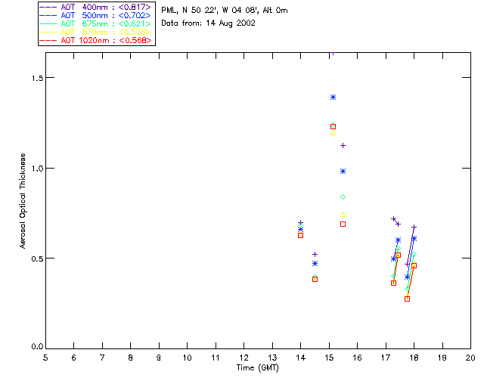Click the x-axis tick label 14
Viewport: 484px width, 387px height.
point(301,358)
